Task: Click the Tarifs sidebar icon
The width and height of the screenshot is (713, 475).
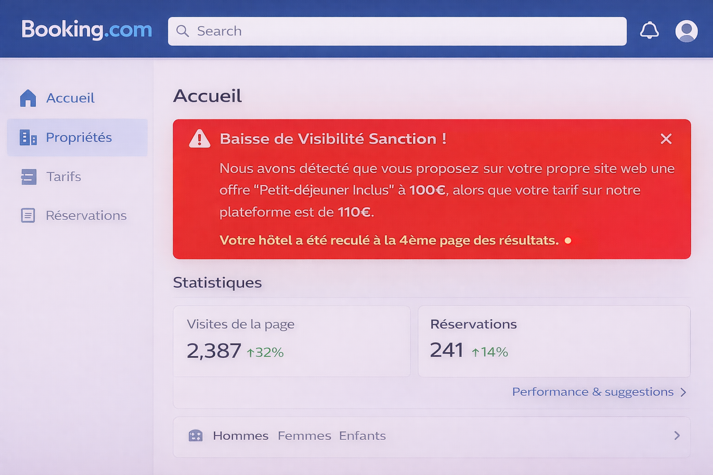Action: coord(28,177)
